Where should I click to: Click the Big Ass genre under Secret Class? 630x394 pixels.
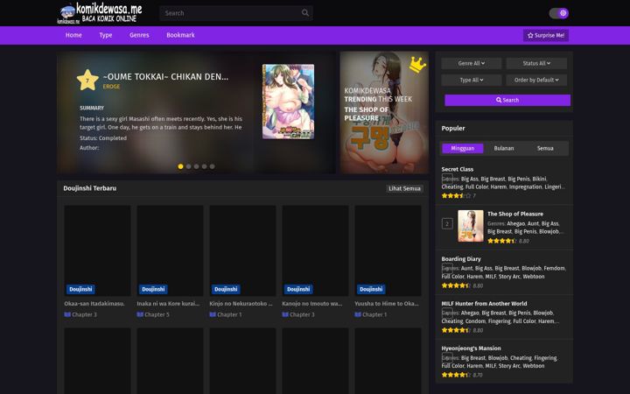[469, 179]
